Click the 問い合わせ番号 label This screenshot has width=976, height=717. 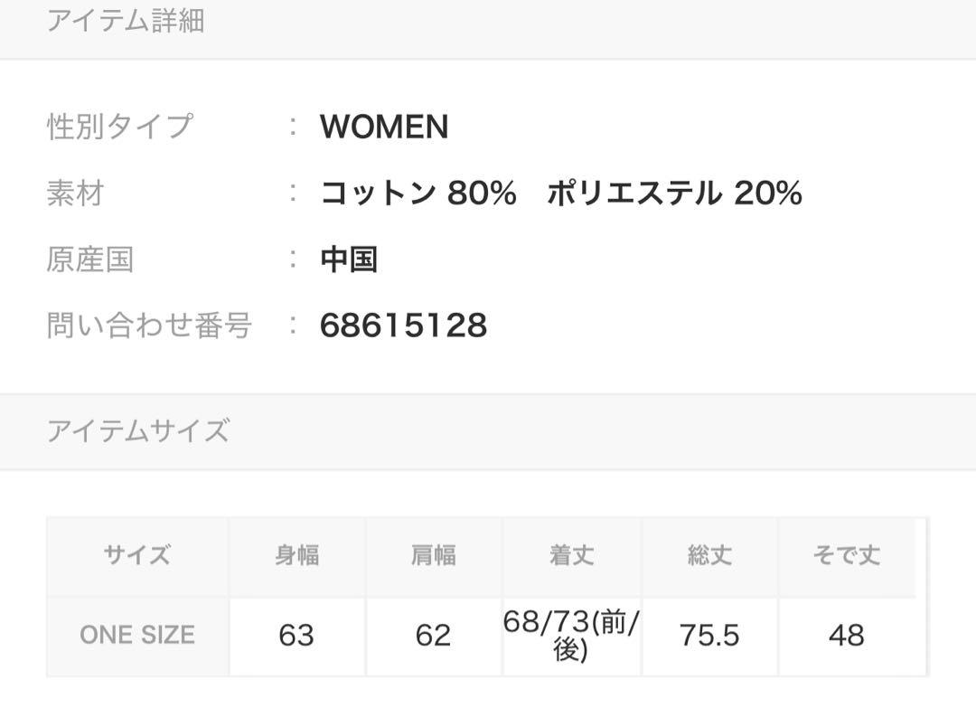tap(149, 325)
